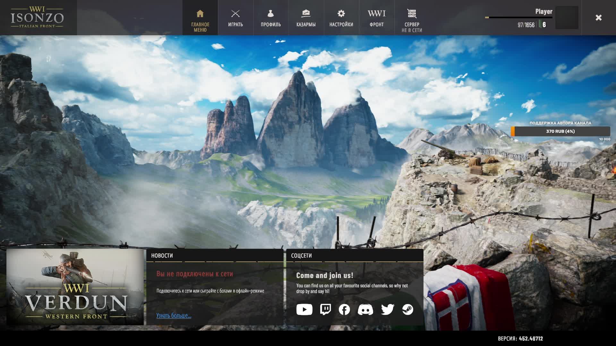Click the Вы не подключены к сети message
The width and height of the screenshot is (616, 346).
pos(195,274)
